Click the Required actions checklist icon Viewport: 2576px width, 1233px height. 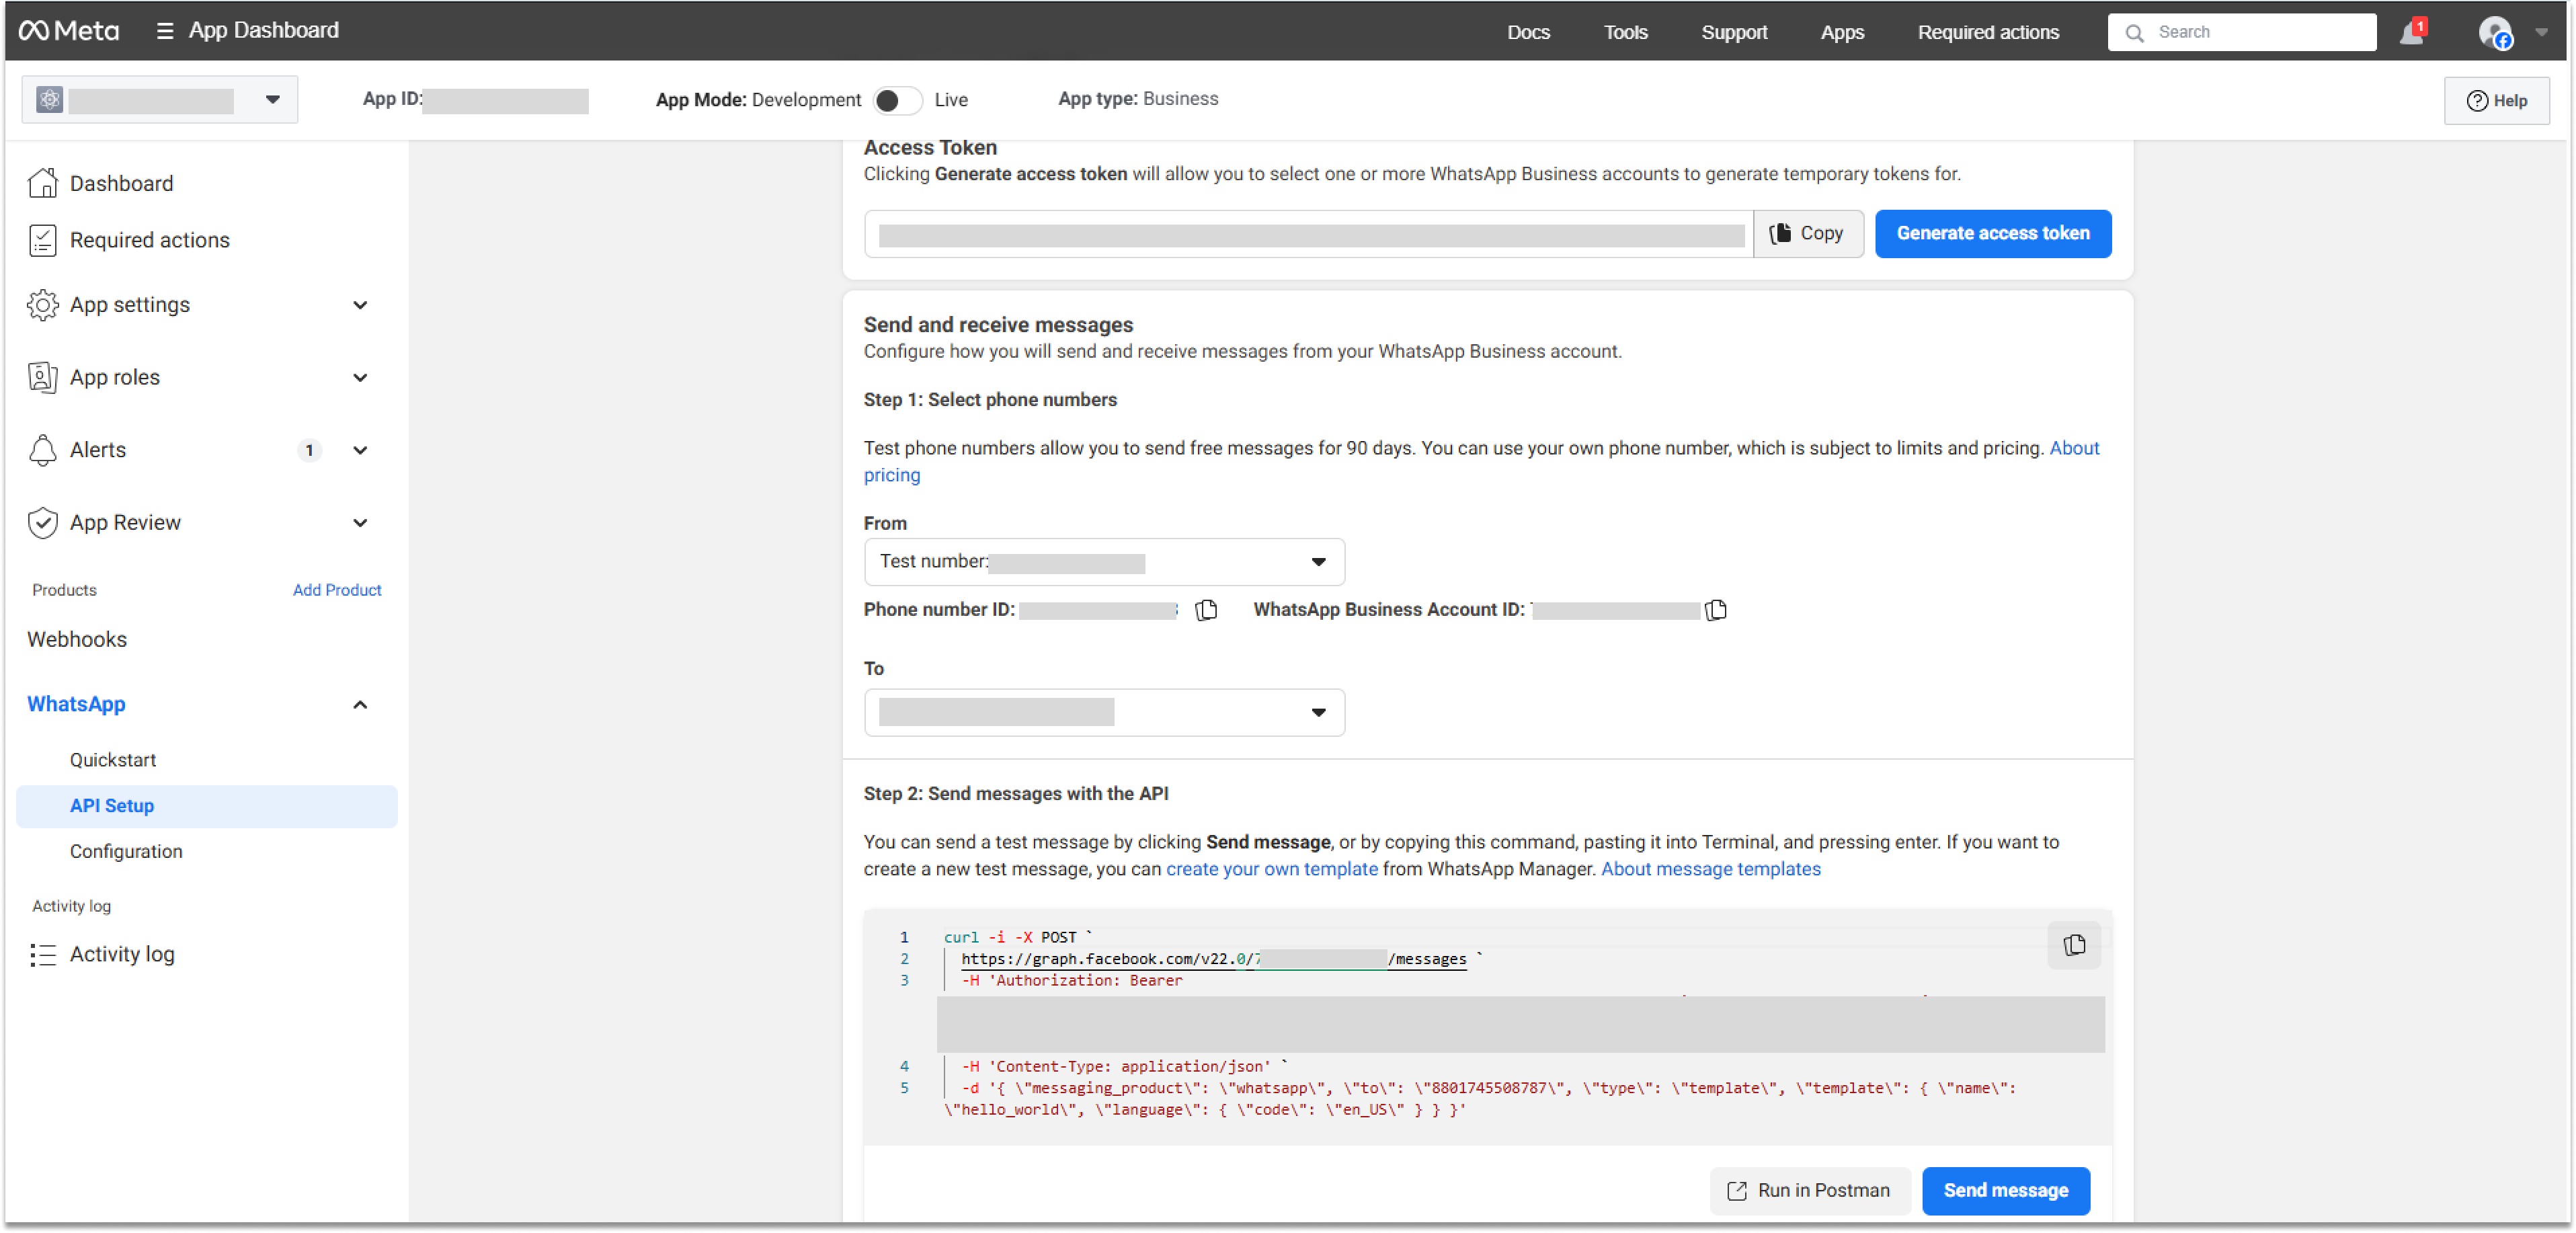(43, 239)
